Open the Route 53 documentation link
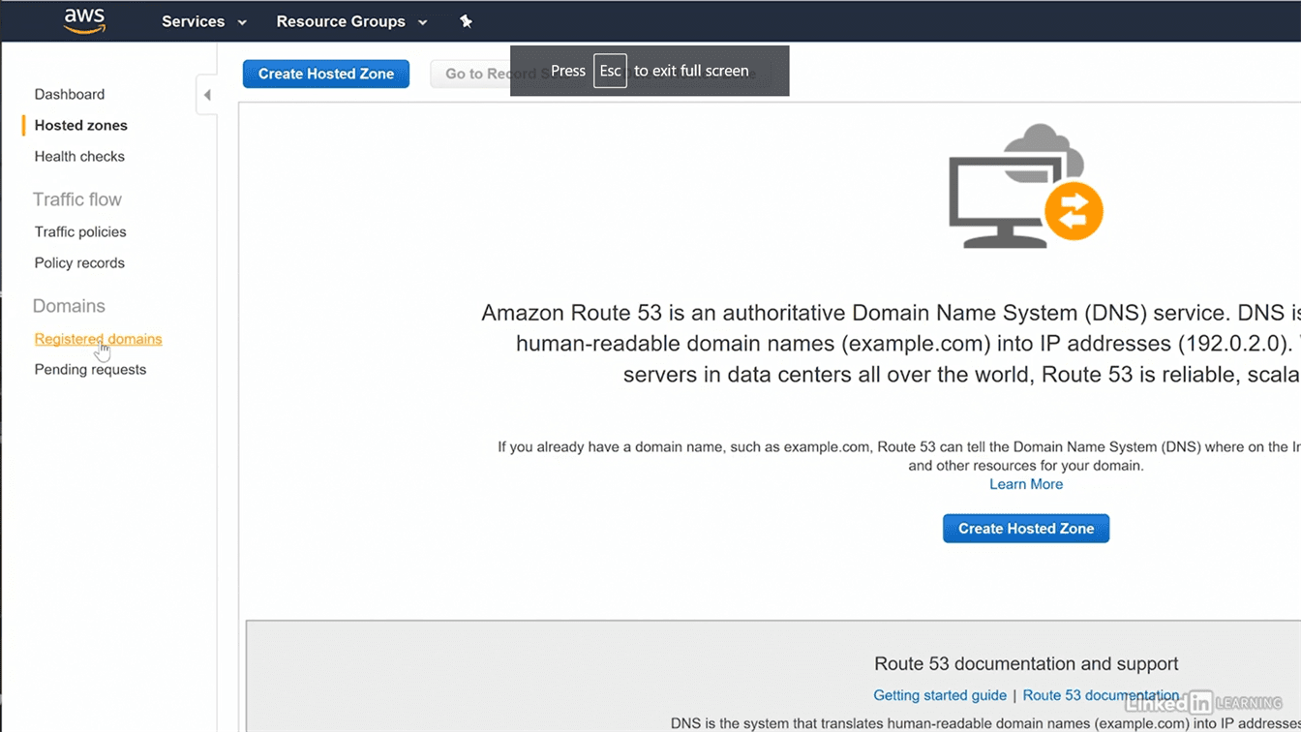The height and width of the screenshot is (732, 1301). tap(1101, 695)
